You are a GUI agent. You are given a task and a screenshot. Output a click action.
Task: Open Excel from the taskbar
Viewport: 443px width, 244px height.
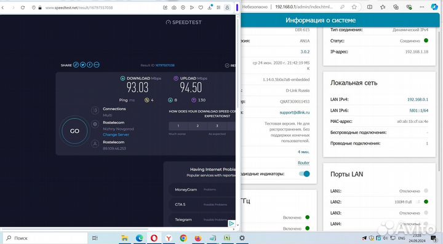(x=227, y=238)
